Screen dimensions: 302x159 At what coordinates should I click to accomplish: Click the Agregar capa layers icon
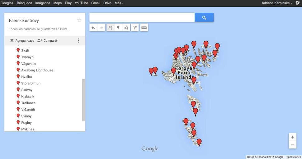(12, 40)
